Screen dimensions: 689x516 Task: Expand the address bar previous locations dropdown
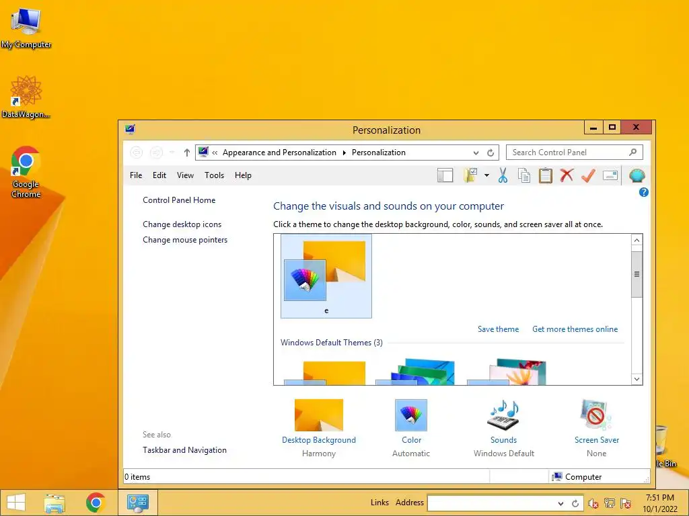click(x=476, y=153)
